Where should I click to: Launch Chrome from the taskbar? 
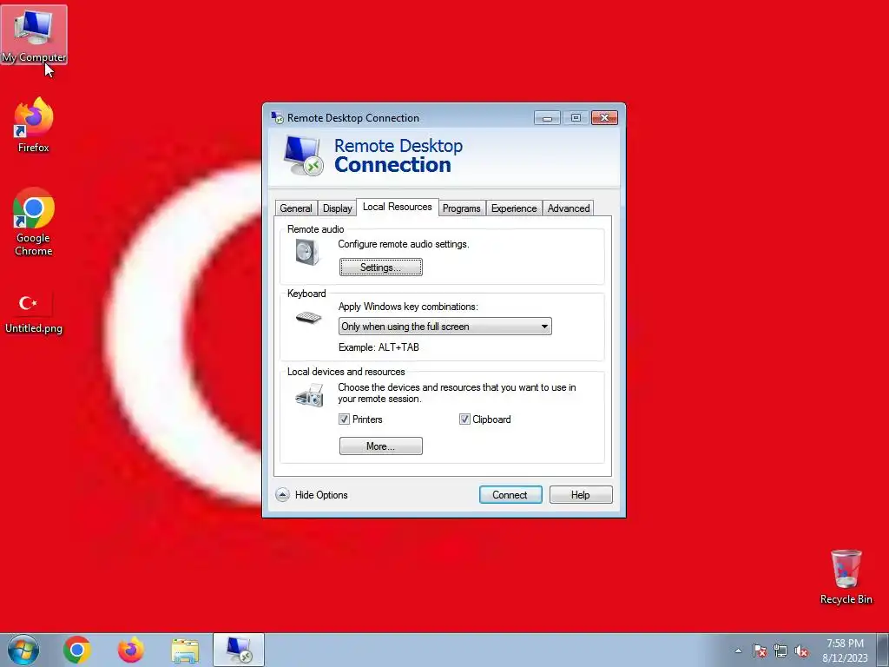pos(77,650)
